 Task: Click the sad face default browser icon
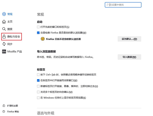43,39
